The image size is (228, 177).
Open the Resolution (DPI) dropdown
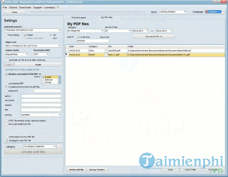click(x=41, y=54)
